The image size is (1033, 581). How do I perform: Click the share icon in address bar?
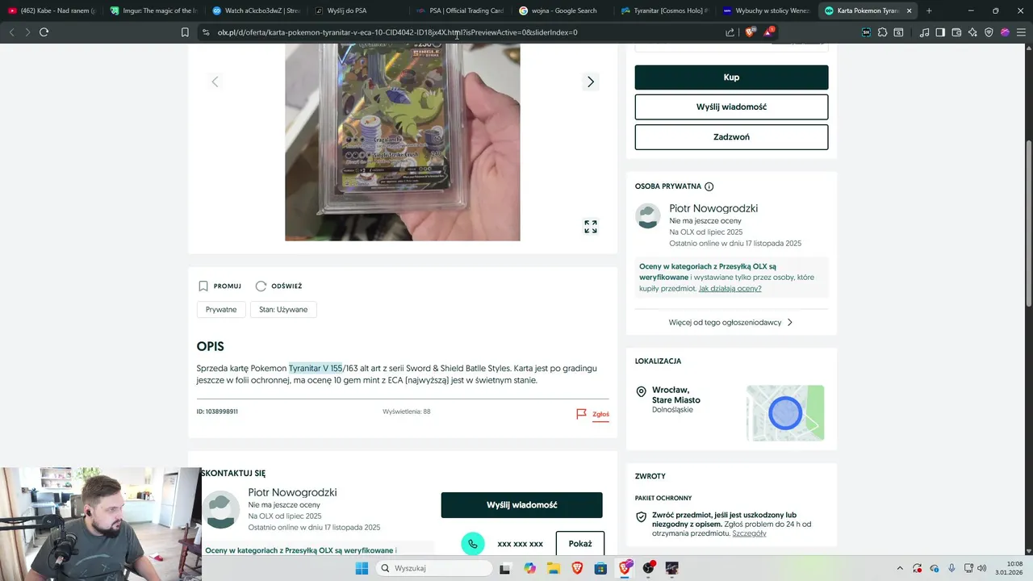tap(730, 32)
